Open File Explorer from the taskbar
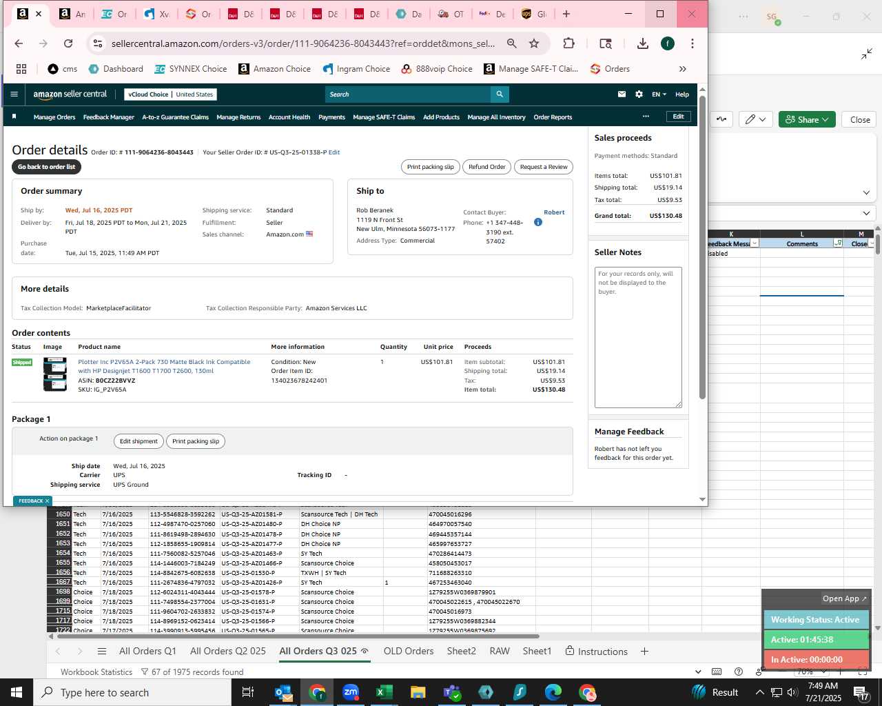The image size is (882, 706). point(418,692)
